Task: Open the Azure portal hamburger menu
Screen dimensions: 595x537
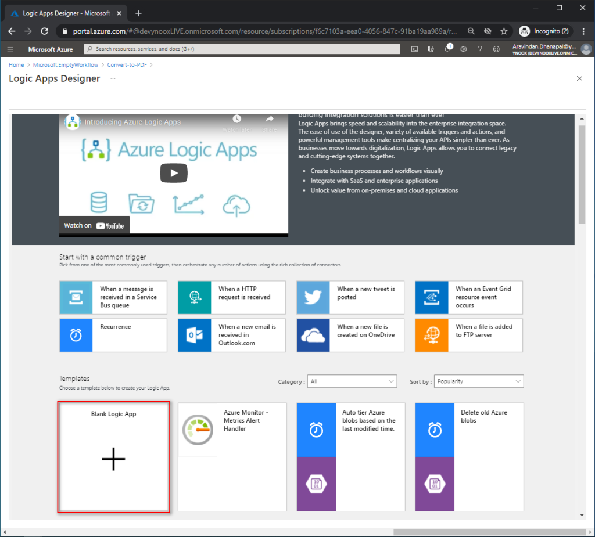Action: click(x=10, y=49)
